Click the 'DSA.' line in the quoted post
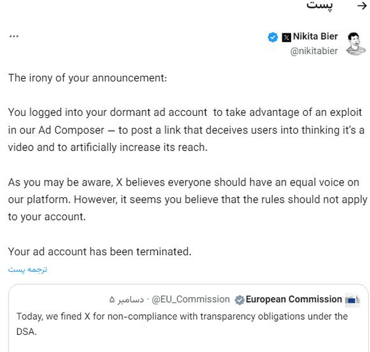 point(27,332)
